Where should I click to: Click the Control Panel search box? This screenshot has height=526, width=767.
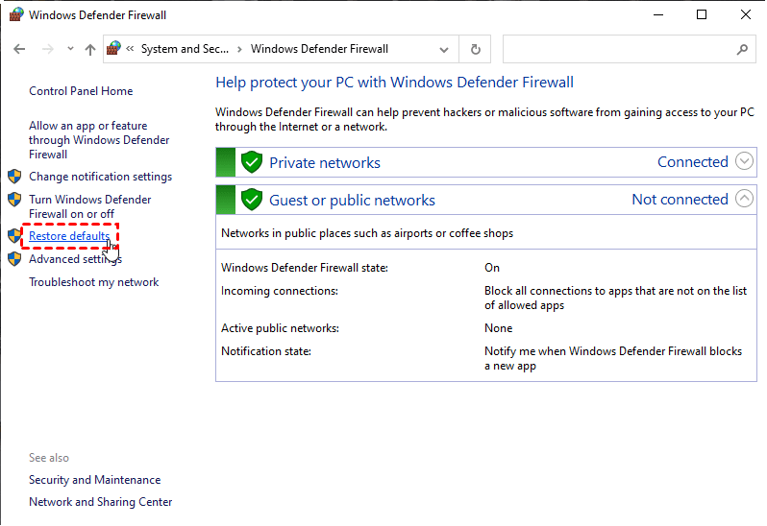(615, 49)
